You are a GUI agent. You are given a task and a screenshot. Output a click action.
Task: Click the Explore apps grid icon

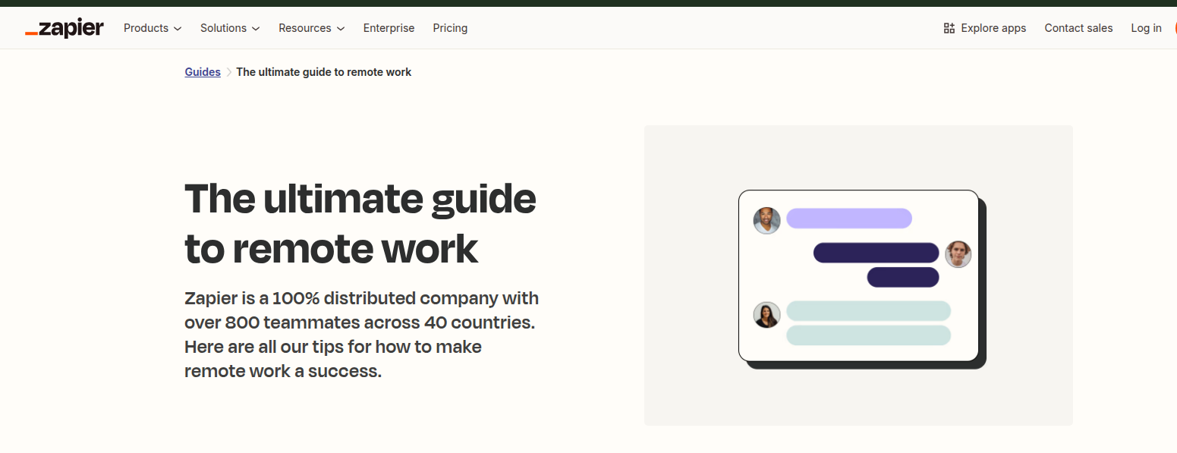pyautogui.click(x=949, y=28)
